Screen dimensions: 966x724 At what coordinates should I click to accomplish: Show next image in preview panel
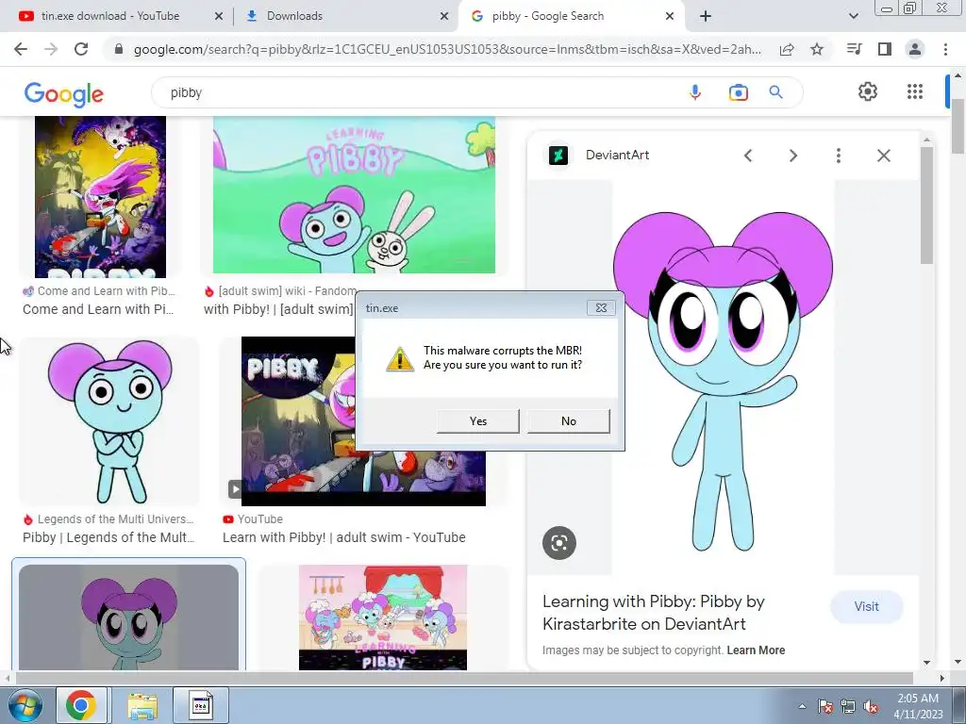click(x=793, y=156)
